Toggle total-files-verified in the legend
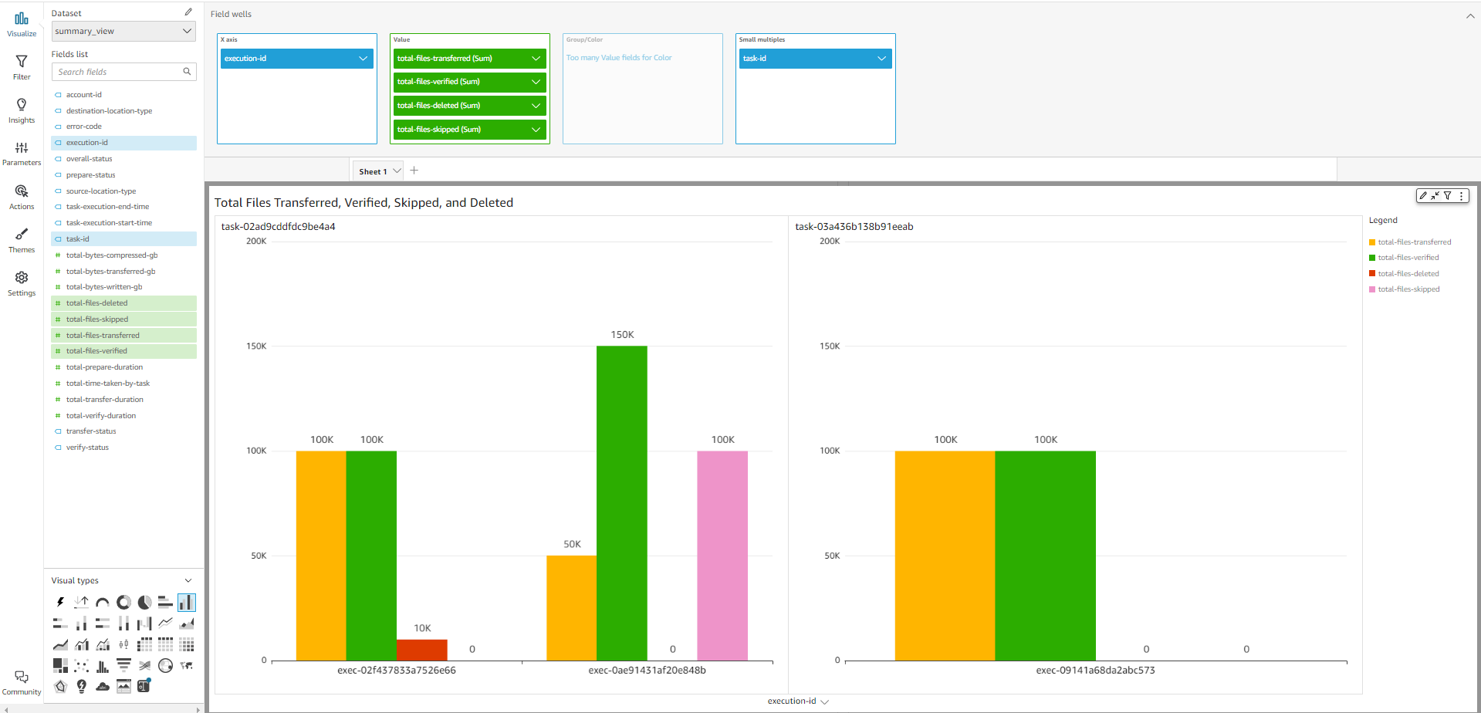1481x713 pixels. 1405,257
